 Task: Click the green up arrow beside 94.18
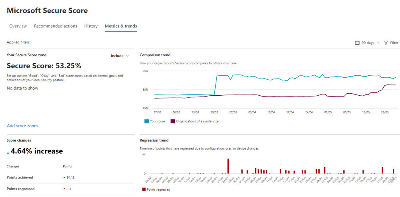64,177
